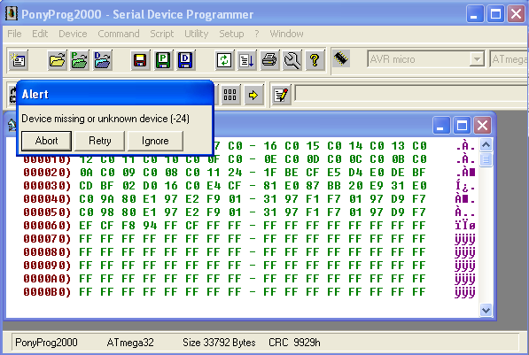Click the grid configuration bits icon

point(230,95)
